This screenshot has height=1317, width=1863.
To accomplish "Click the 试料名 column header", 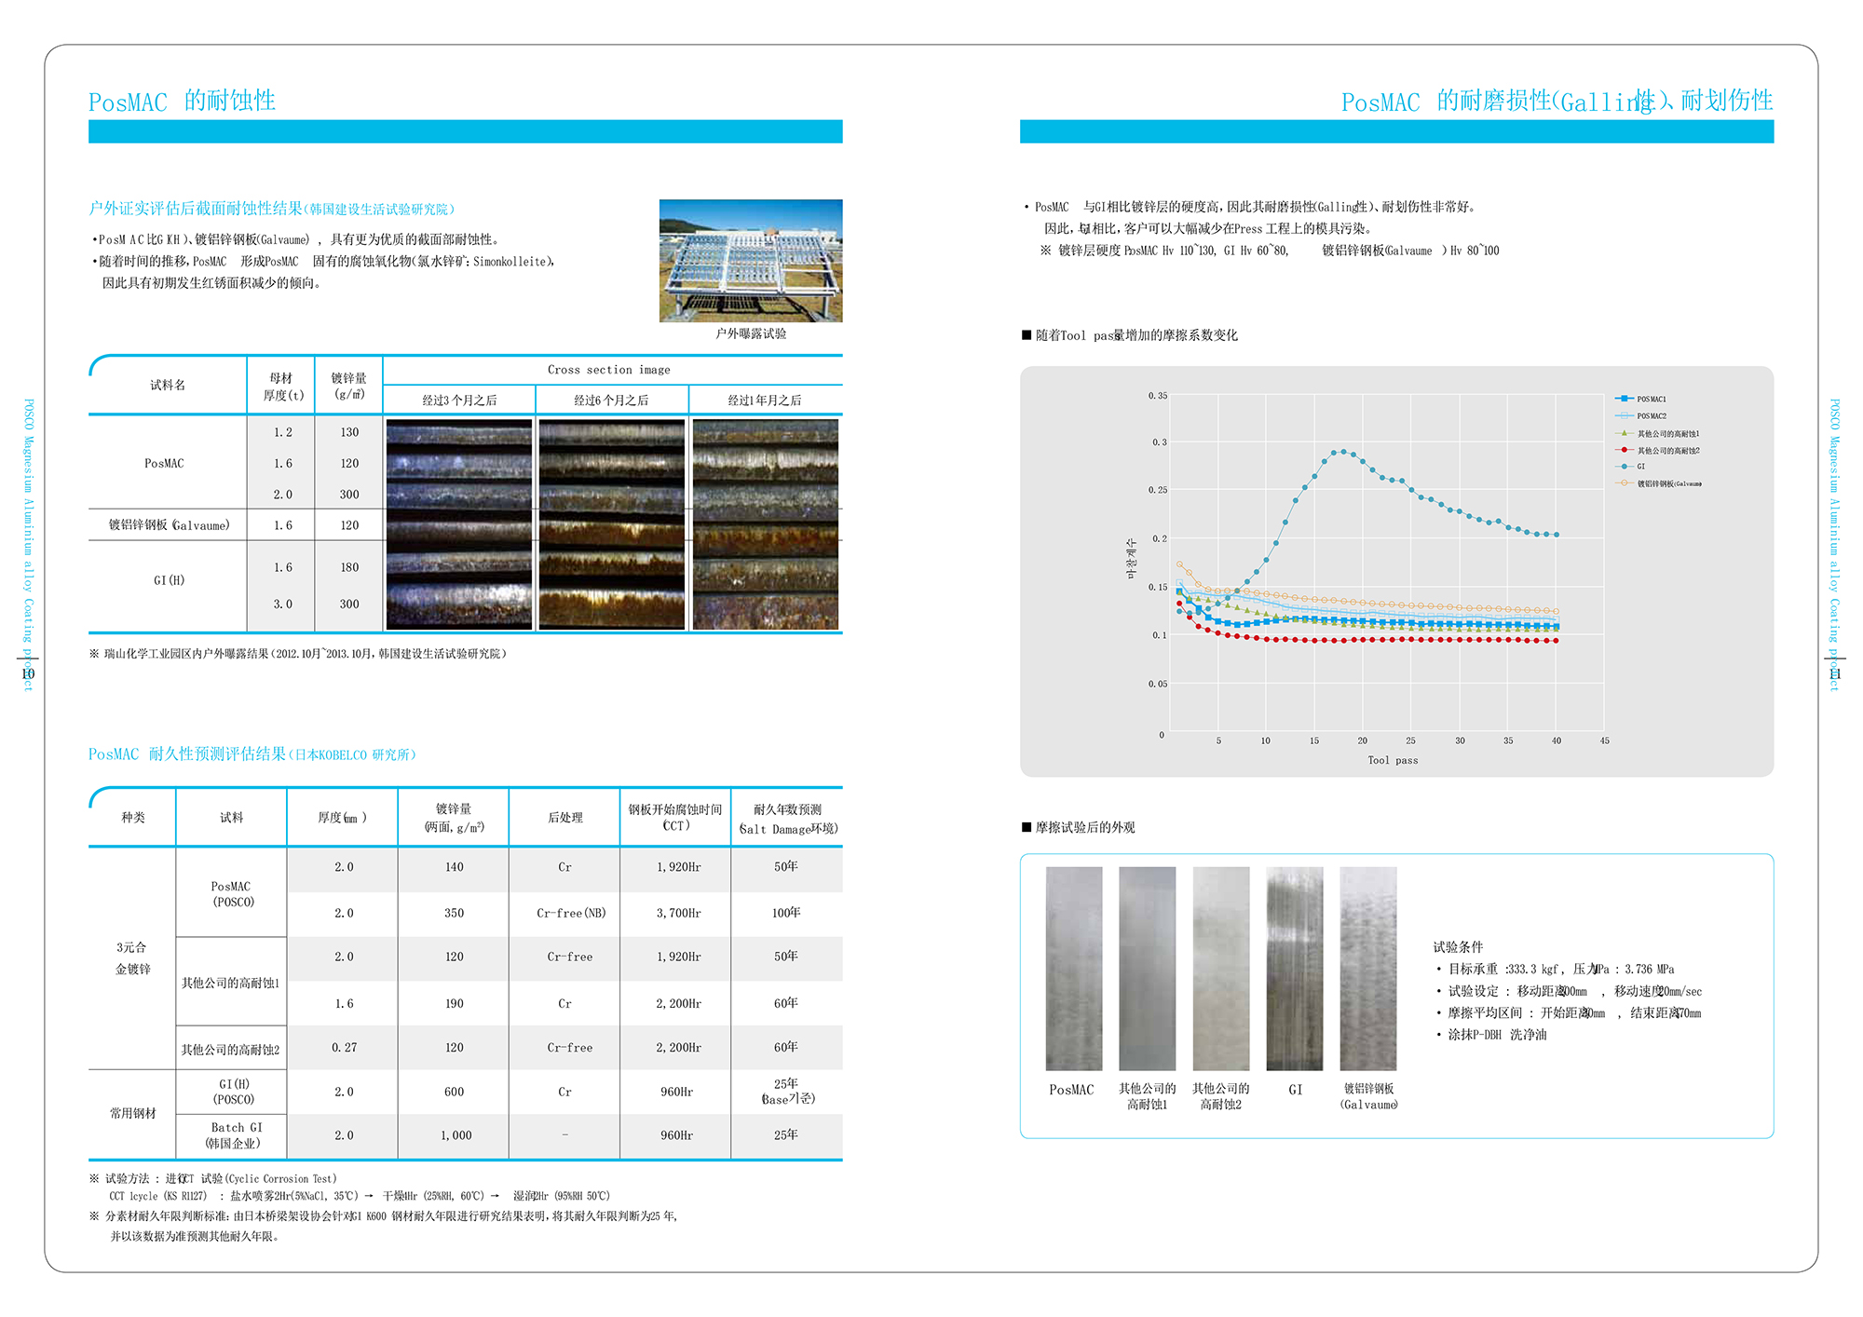I will click(168, 385).
